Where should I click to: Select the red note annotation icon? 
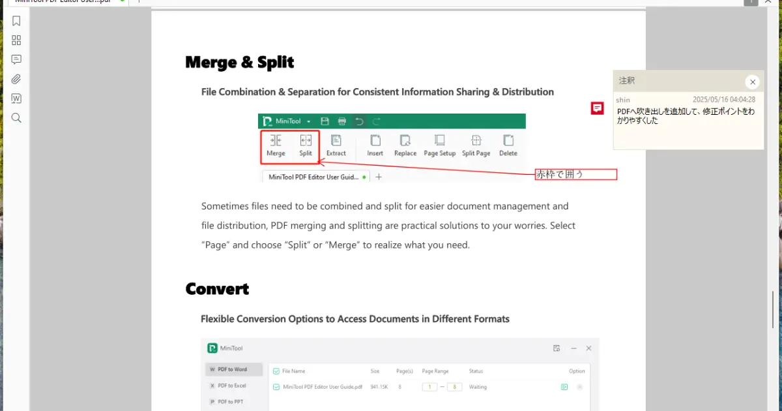point(597,108)
